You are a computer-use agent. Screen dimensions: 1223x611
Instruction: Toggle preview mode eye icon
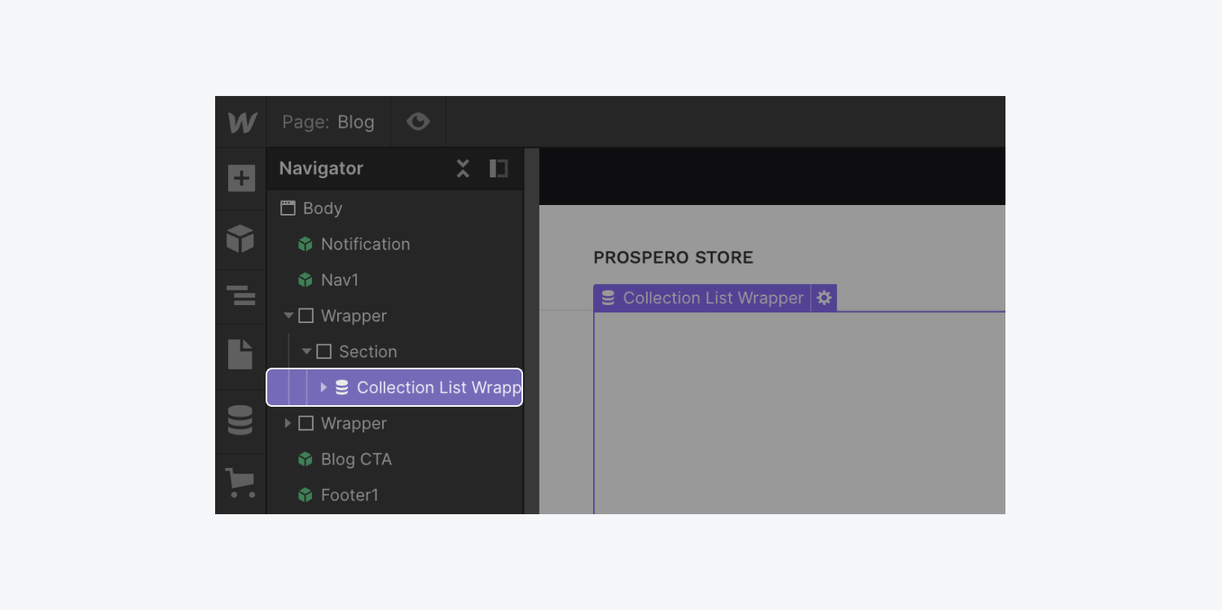click(418, 122)
